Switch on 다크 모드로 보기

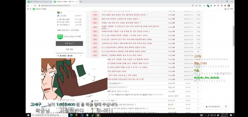(213, 107)
